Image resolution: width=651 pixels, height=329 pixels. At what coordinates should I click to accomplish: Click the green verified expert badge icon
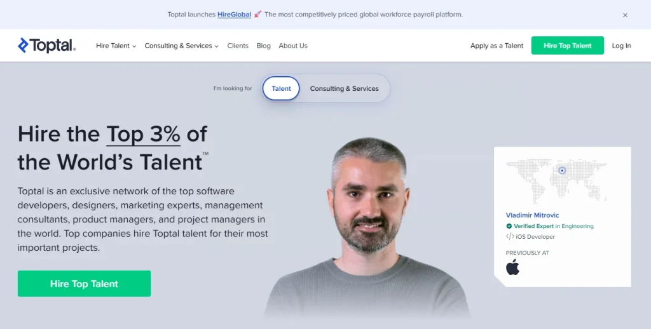click(509, 226)
